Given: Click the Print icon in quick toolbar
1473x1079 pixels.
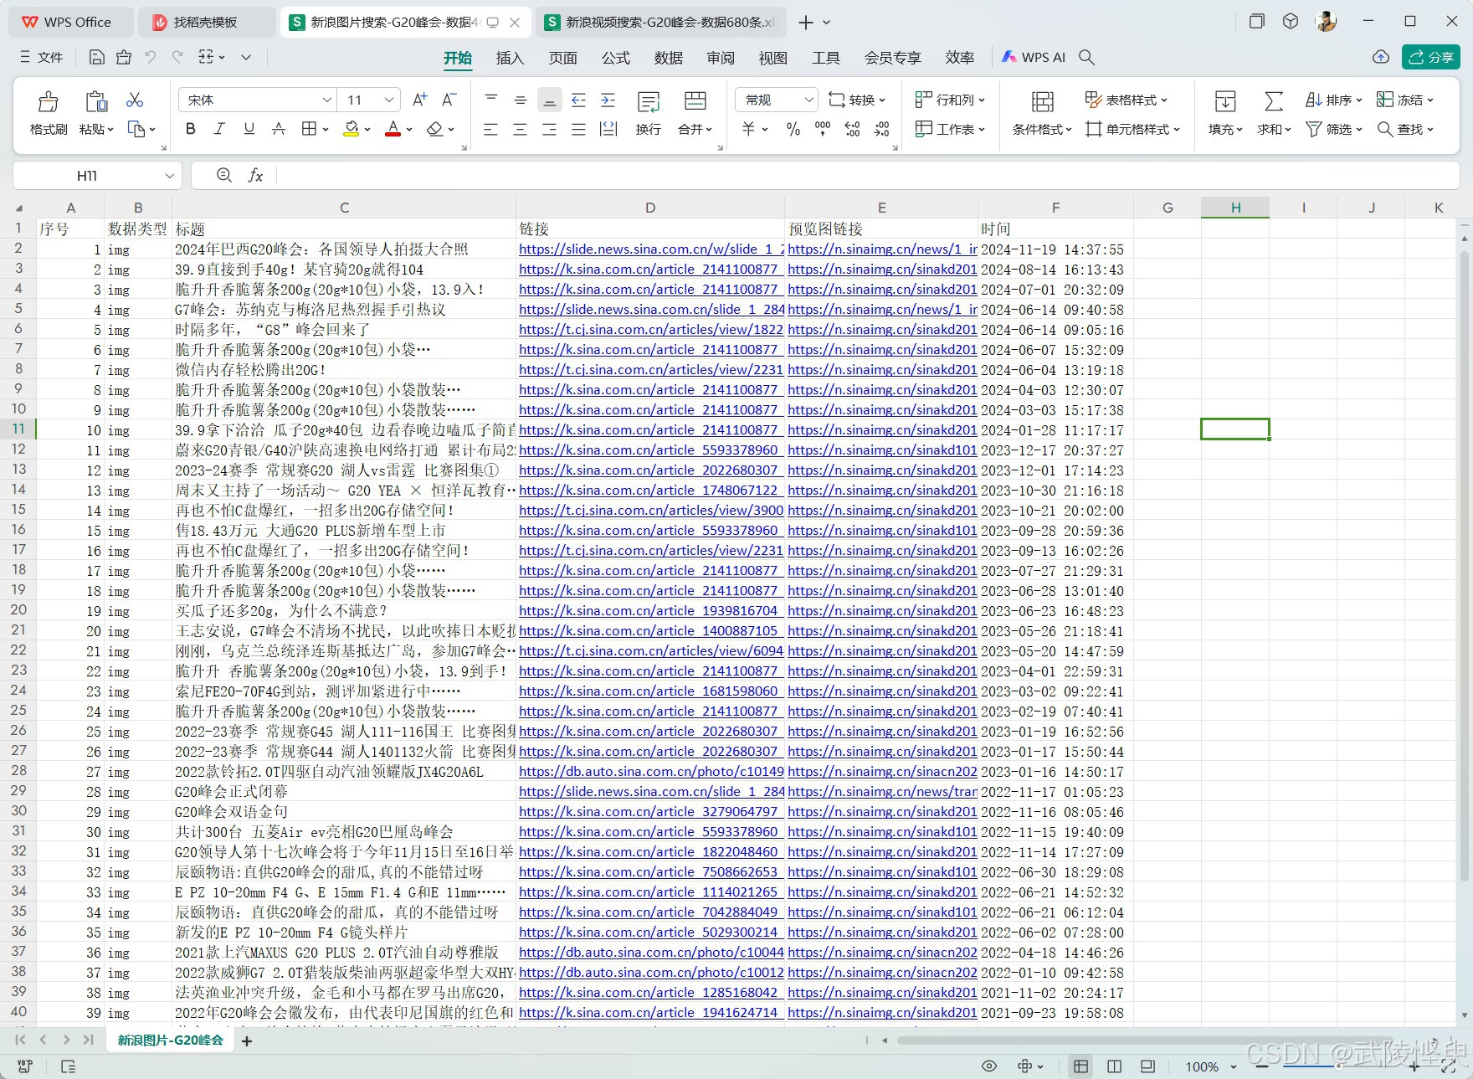Looking at the screenshot, I should 124,57.
